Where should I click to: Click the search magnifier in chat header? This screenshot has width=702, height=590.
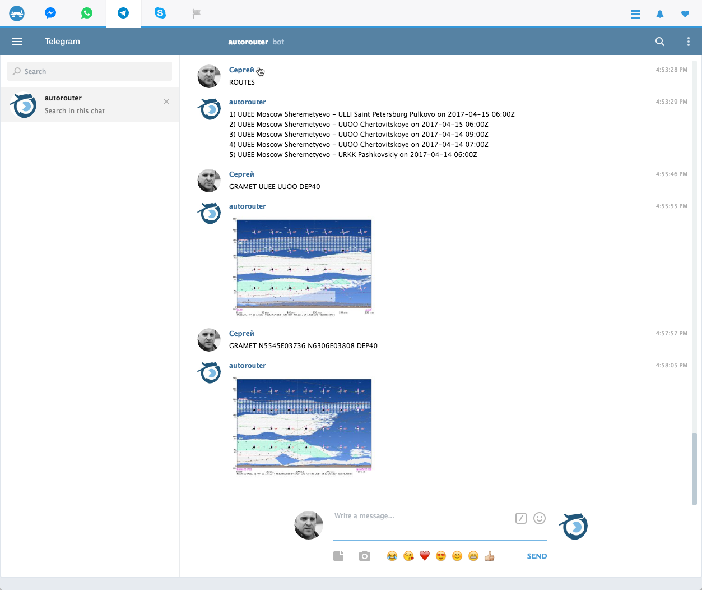pos(660,42)
